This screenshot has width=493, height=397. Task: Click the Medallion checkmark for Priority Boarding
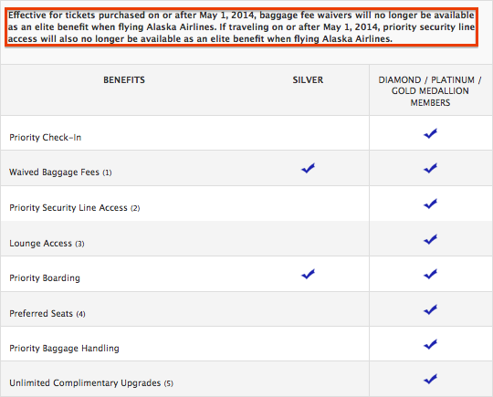pos(430,274)
